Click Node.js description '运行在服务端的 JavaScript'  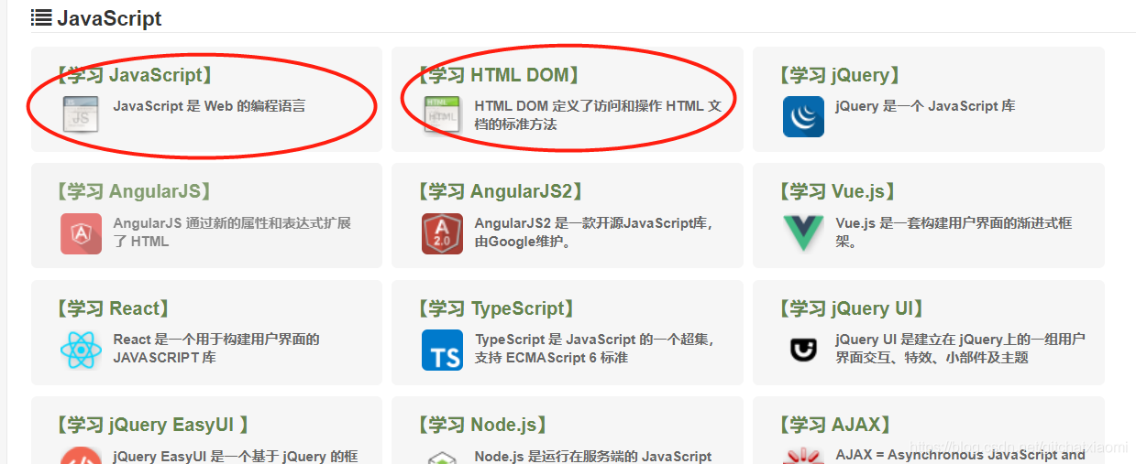pos(593,456)
